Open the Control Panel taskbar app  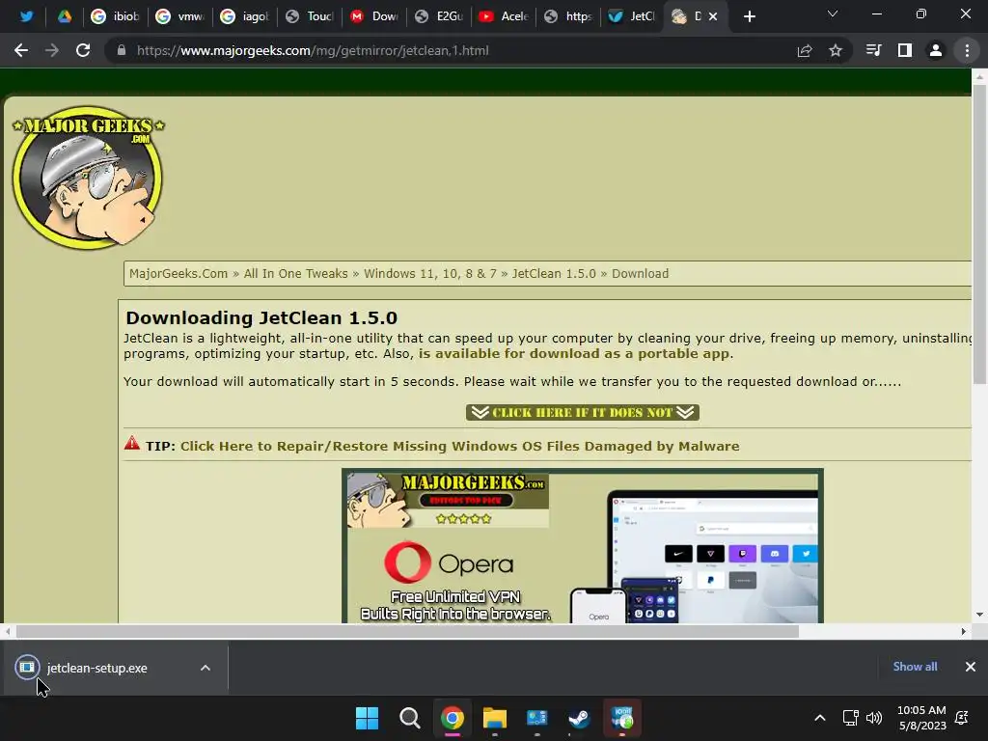pyautogui.click(x=536, y=718)
